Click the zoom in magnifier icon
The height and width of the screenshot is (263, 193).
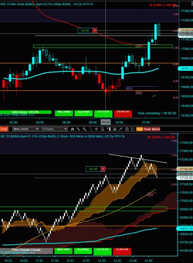pyautogui.click(x=84, y=129)
